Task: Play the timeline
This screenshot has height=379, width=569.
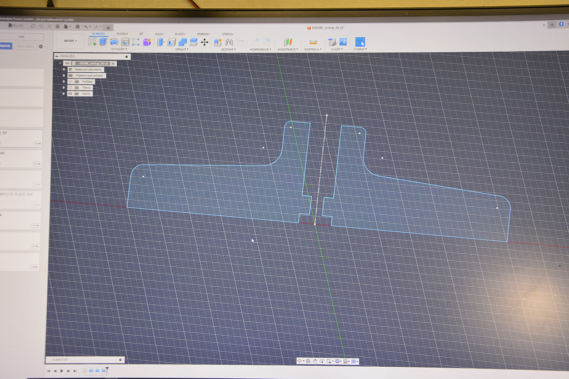Action: pyautogui.click(x=62, y=371)
